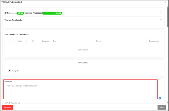Close the Tratar Publicação dialog
The width and height of the screenshot is (169, 111).
pyautogui.click(x=165, y=3)
